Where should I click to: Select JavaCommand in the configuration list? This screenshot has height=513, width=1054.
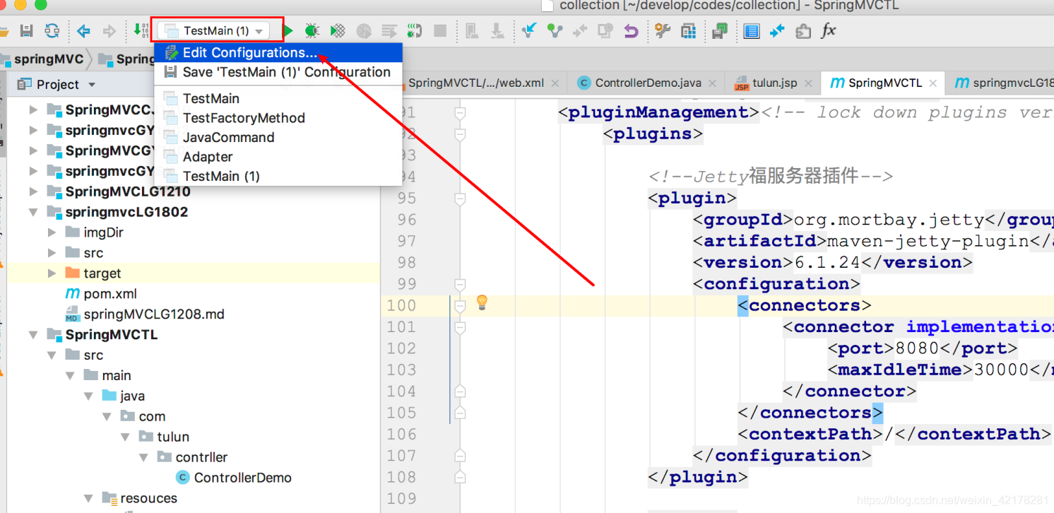coord(278,137)
